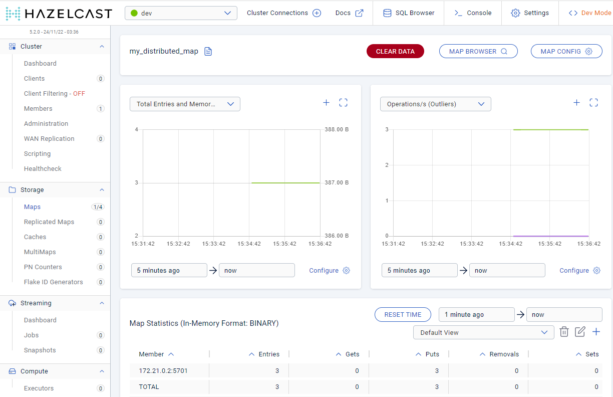This screenshot has height=397, width=613.
Task: Click the green line in Total Entries chart
Action: (285, 183)
